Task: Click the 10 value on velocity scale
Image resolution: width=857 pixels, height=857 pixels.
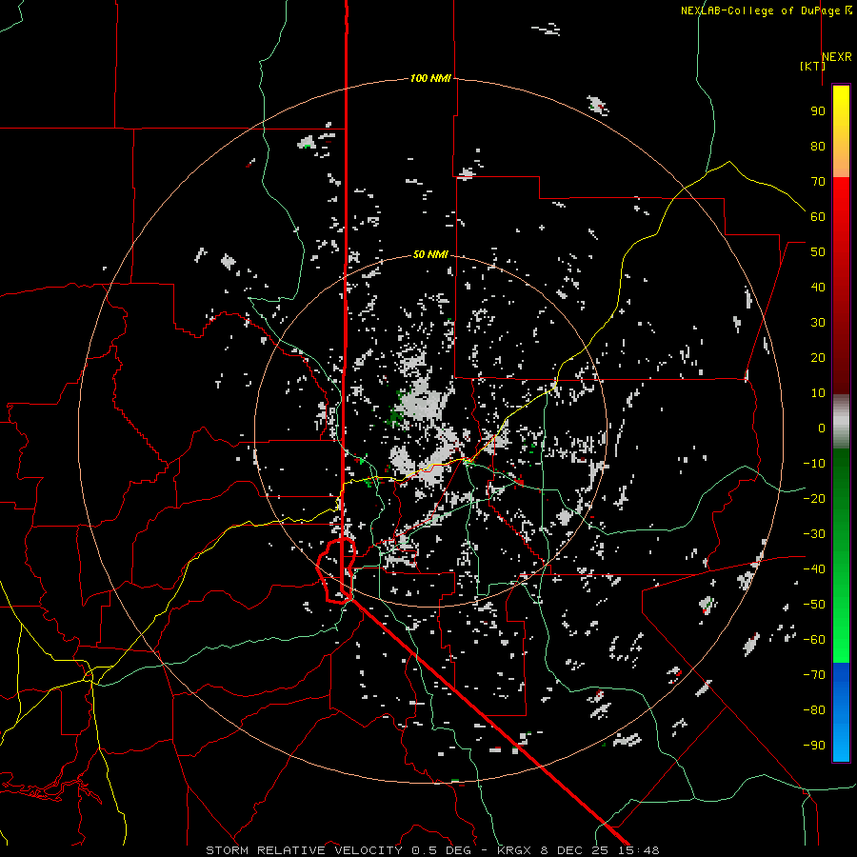Action: click(818, 393)
